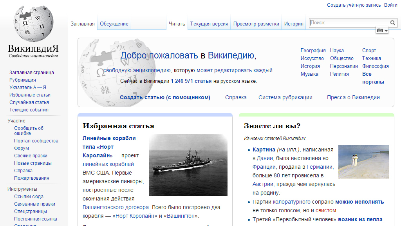This screenshot has width=401, height=226.
Task: Open Связанные правки link
Action: coord(34,204)
